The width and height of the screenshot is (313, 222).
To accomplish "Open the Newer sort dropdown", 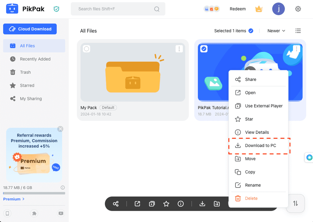I will (276, 31).
